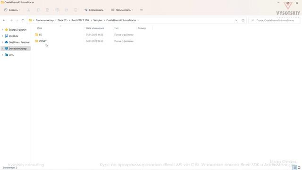Screen dimensions: 302x170
Task: Select Быстрый доступ in navigation pane
Action: pos(17,30)
